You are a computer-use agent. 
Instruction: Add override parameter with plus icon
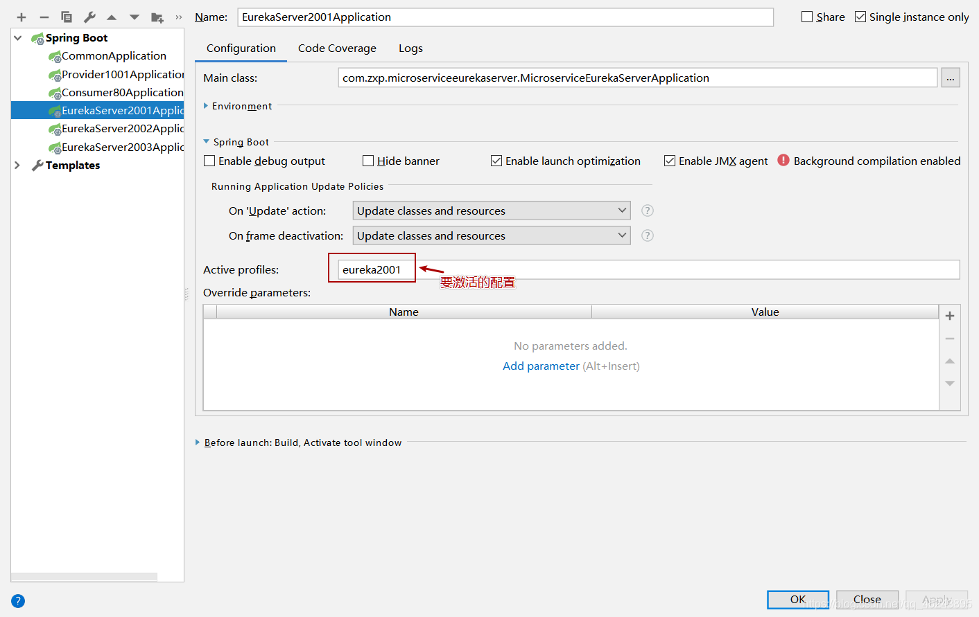pyautogui.click(x=950, y=316)
